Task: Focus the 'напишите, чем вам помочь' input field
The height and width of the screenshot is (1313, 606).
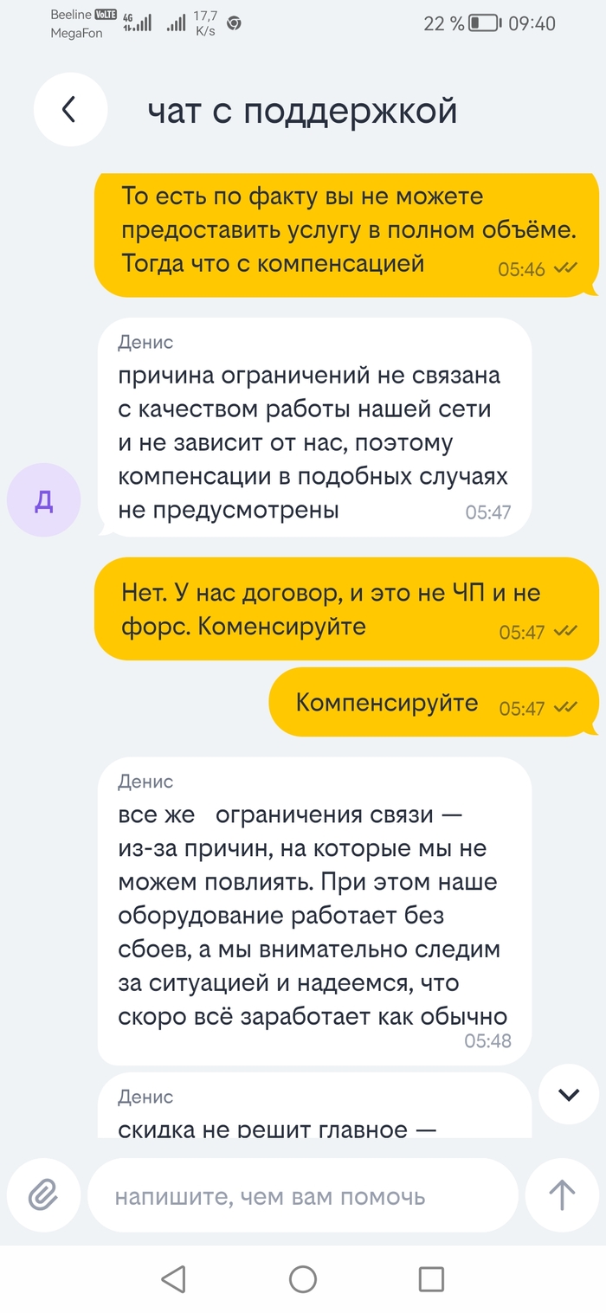Action: pyautogui.click(x=303, y=1197)
